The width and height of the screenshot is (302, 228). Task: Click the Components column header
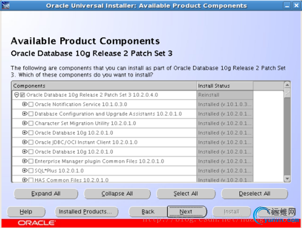[x=104, y=86]
